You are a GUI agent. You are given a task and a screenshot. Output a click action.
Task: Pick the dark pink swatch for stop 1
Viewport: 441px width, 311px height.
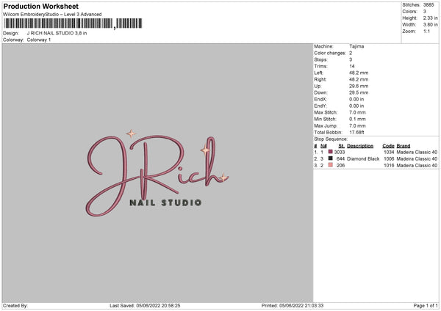coord(331,152)
